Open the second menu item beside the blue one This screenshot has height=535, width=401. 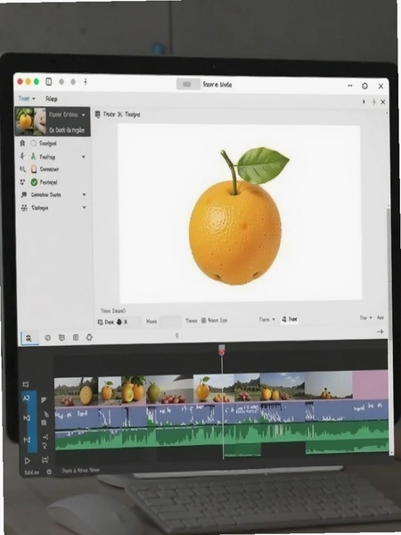[51, 99]
